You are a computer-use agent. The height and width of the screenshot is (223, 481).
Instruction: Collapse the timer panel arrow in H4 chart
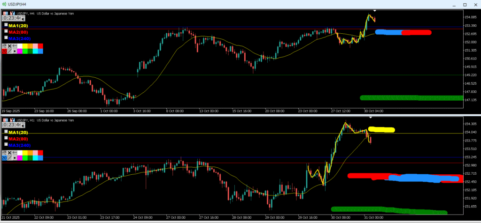point(23,19)
